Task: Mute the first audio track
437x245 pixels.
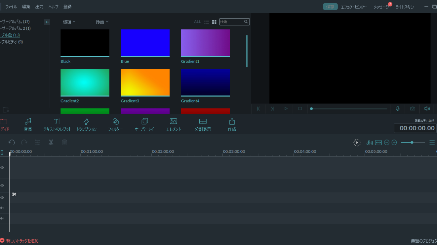Action: 2,208
